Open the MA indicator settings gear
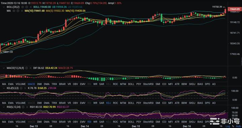Image resolution: width=242 pixels, height=128 pixels. tap(18, 11)
